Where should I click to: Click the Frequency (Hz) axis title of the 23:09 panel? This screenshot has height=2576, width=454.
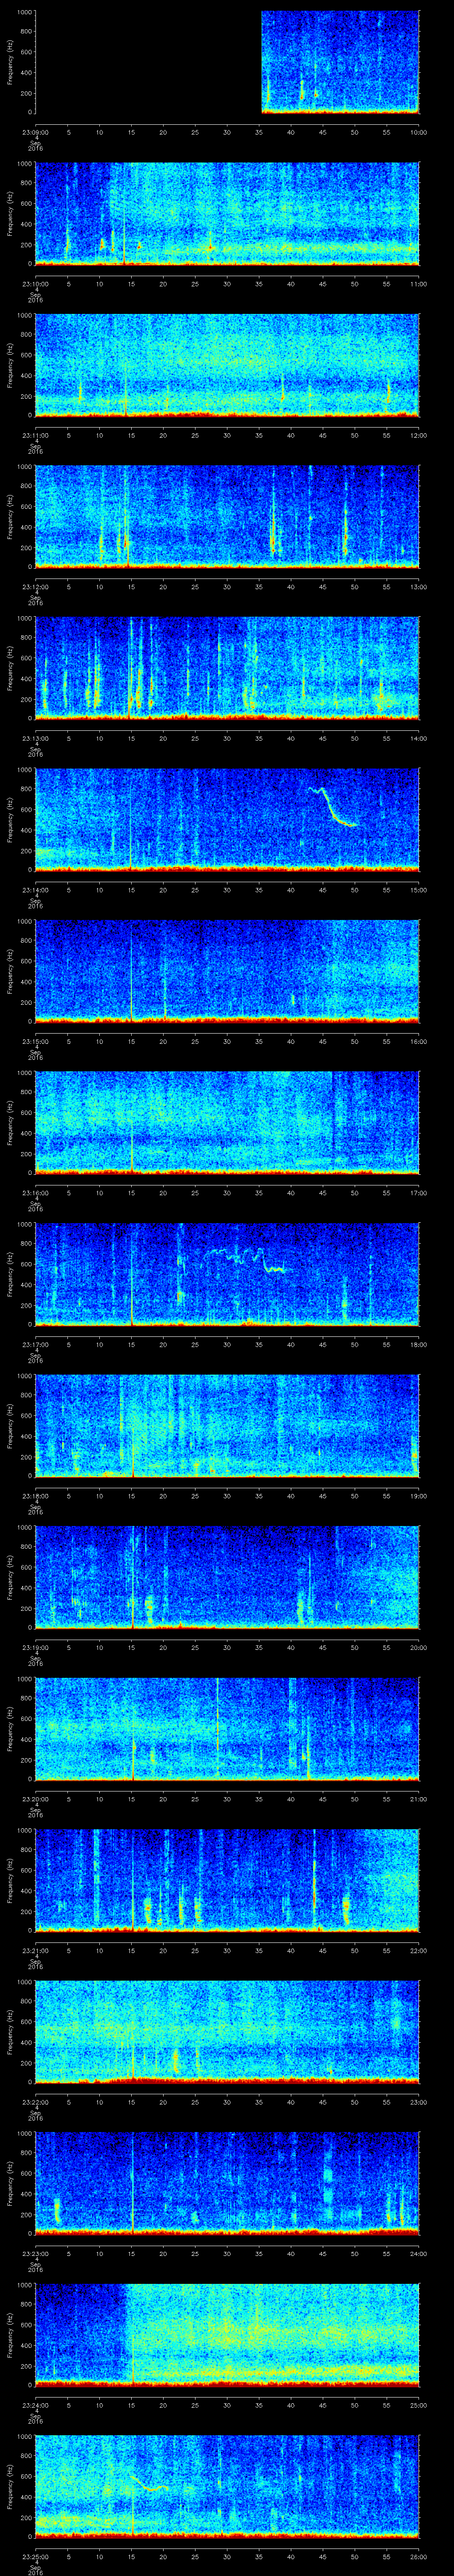click(x=10, y=62)
